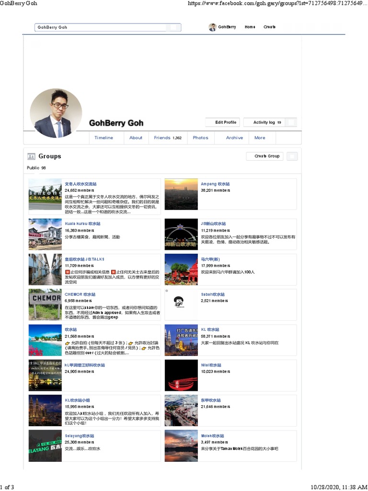Go to Home in top bar
Screen dimensions: 368x491
250,27
